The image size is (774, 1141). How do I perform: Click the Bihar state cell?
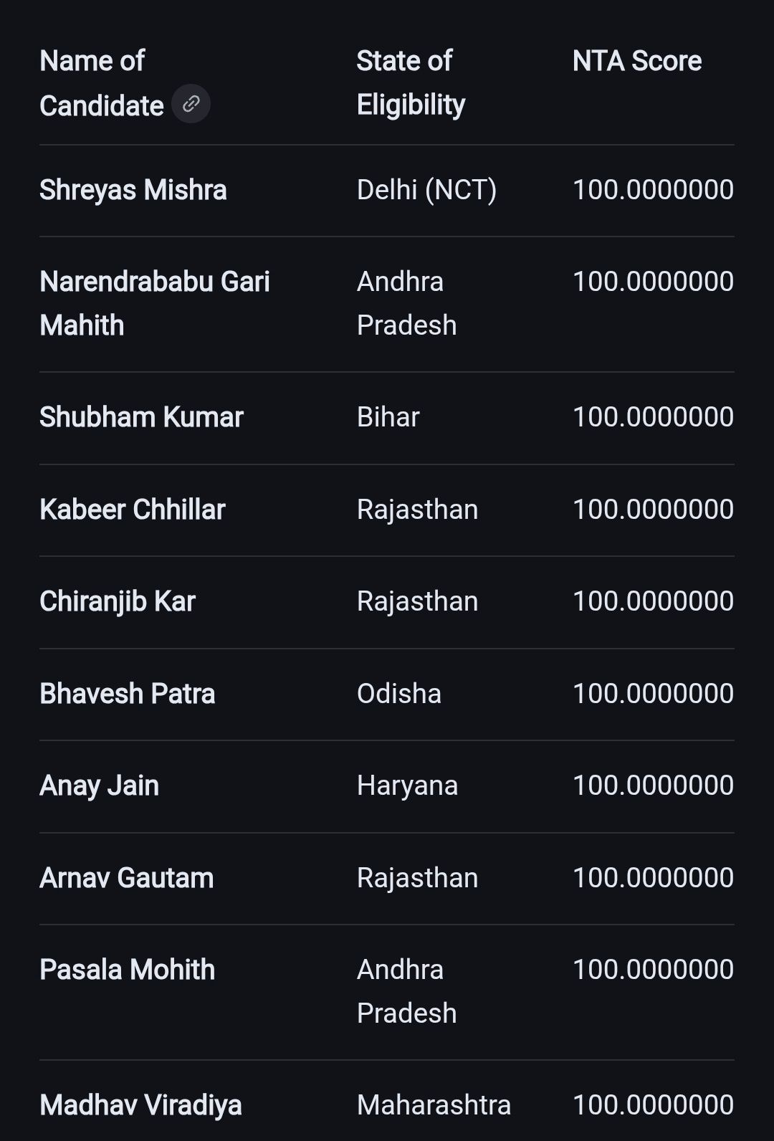[388, 417]
